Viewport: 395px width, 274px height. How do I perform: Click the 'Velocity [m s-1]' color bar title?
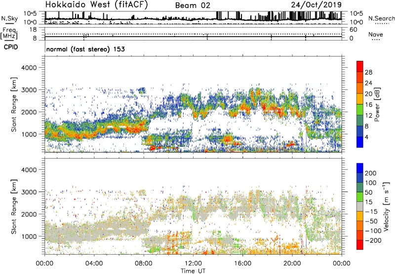click(x=386, y=206)
